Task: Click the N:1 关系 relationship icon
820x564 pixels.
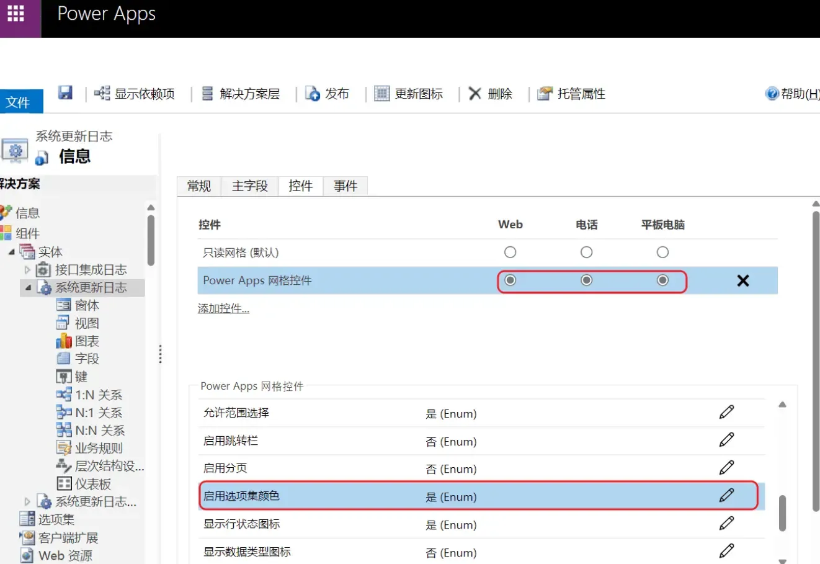Action: tap(63, 412)
